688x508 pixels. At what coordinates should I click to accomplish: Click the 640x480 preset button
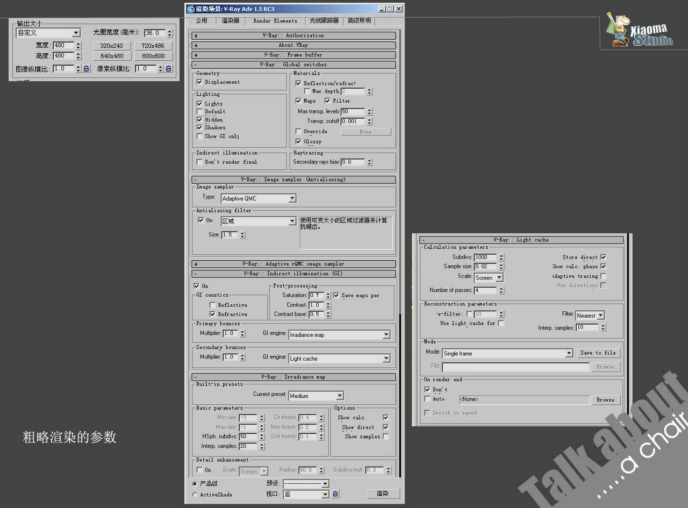click(112, 56)
